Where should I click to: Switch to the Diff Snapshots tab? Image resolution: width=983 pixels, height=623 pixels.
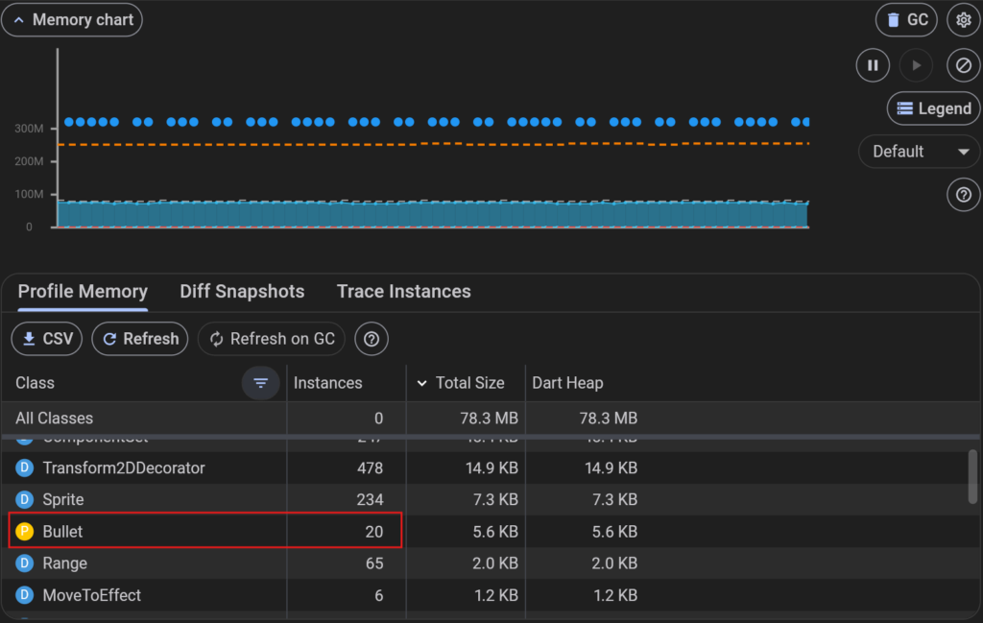pos(242,292)
